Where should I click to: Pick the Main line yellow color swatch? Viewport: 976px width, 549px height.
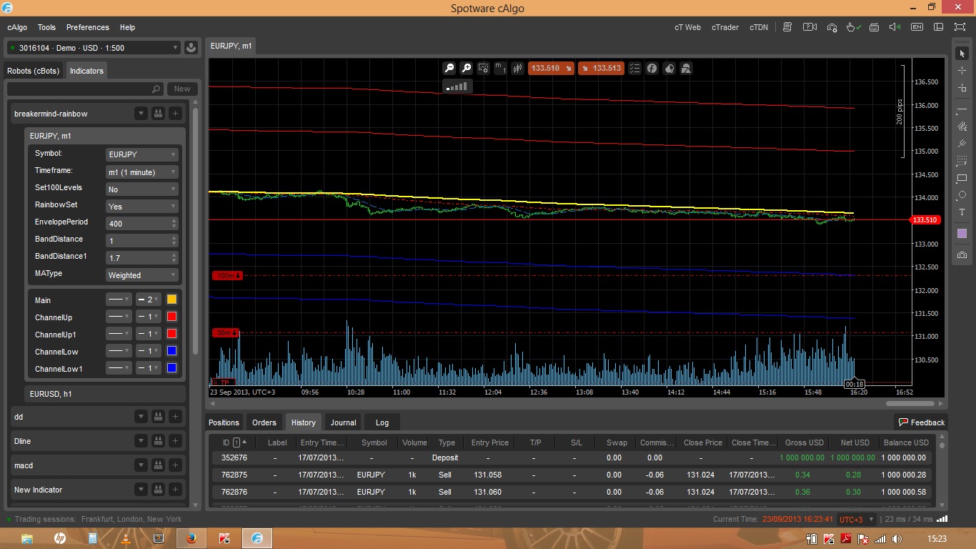pyautogui.click(x=171, y=300)
